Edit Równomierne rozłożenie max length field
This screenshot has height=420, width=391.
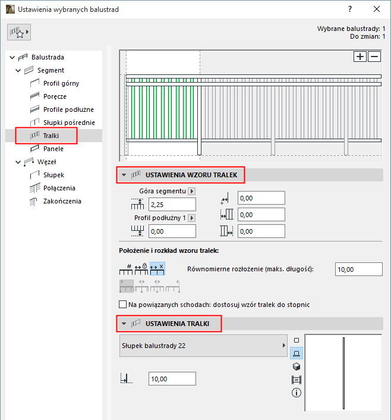click(x=359, y=269)
